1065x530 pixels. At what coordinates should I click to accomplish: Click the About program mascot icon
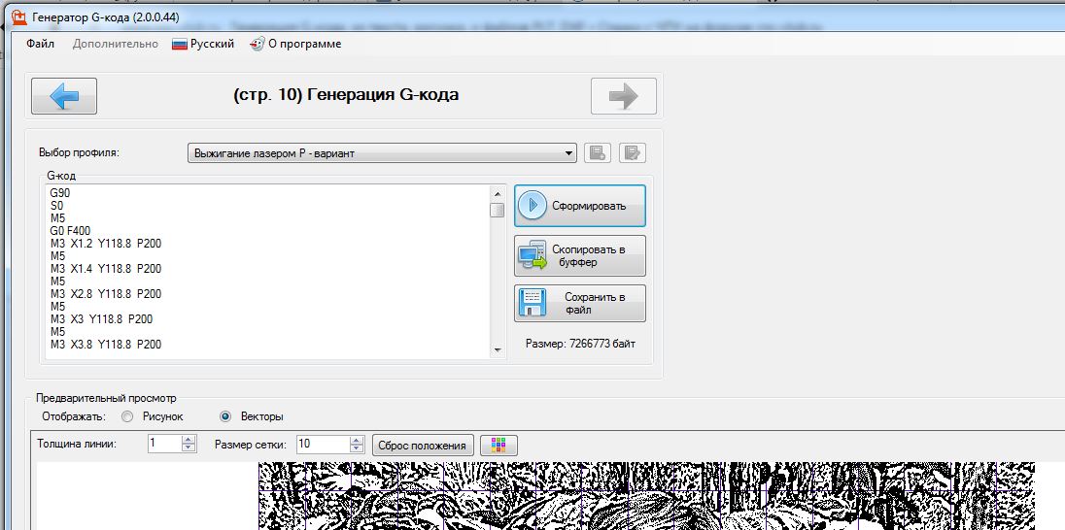tap(258, 44)
